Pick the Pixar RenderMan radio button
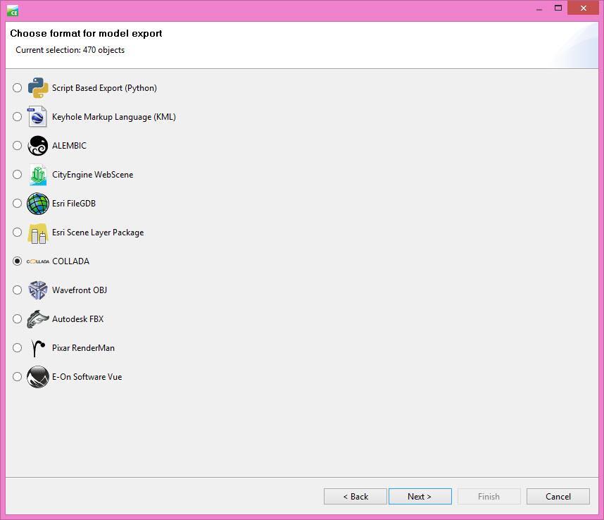 tap(17, 347)
